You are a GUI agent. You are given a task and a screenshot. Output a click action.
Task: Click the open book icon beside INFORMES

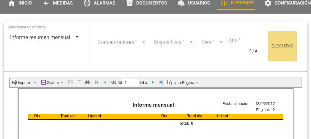[224, 3]
